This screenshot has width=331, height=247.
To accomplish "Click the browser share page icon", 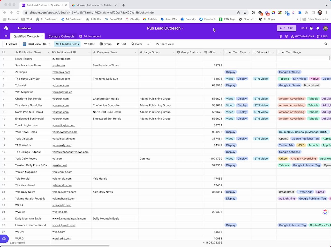I will (238, 12).
